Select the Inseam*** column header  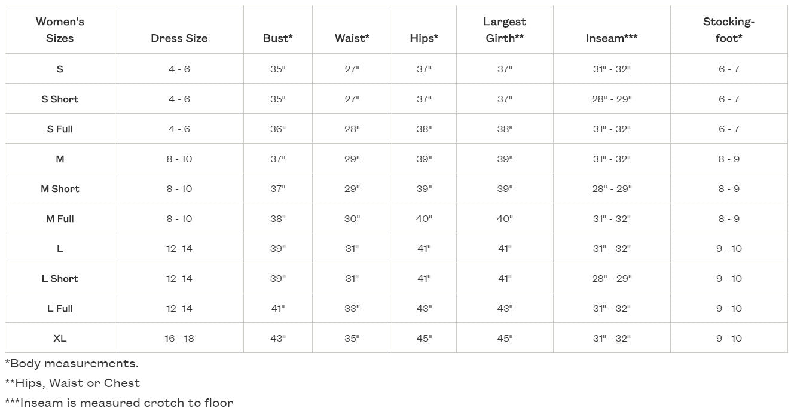click(612, 38)
